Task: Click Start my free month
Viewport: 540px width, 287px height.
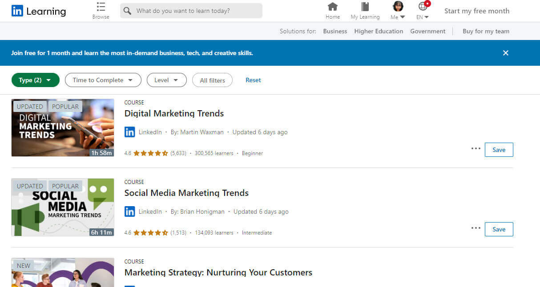Action: 477,11
